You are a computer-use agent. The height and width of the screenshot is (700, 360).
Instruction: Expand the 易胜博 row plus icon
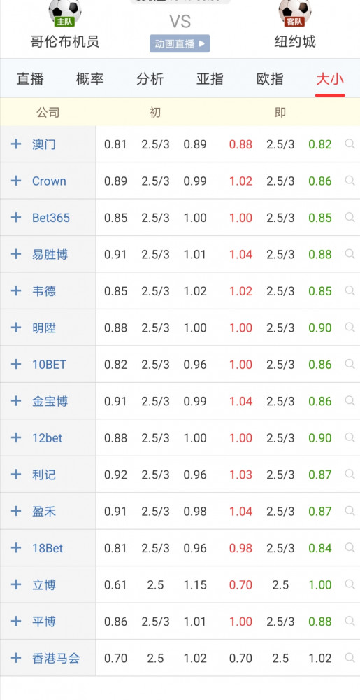(16, 254)
